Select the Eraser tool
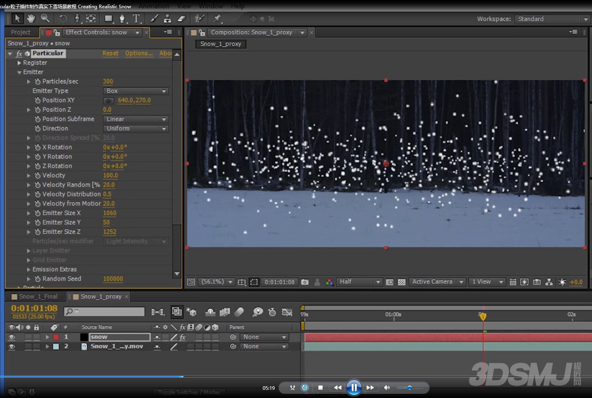The image size is (592, 398). click(181, 18)
